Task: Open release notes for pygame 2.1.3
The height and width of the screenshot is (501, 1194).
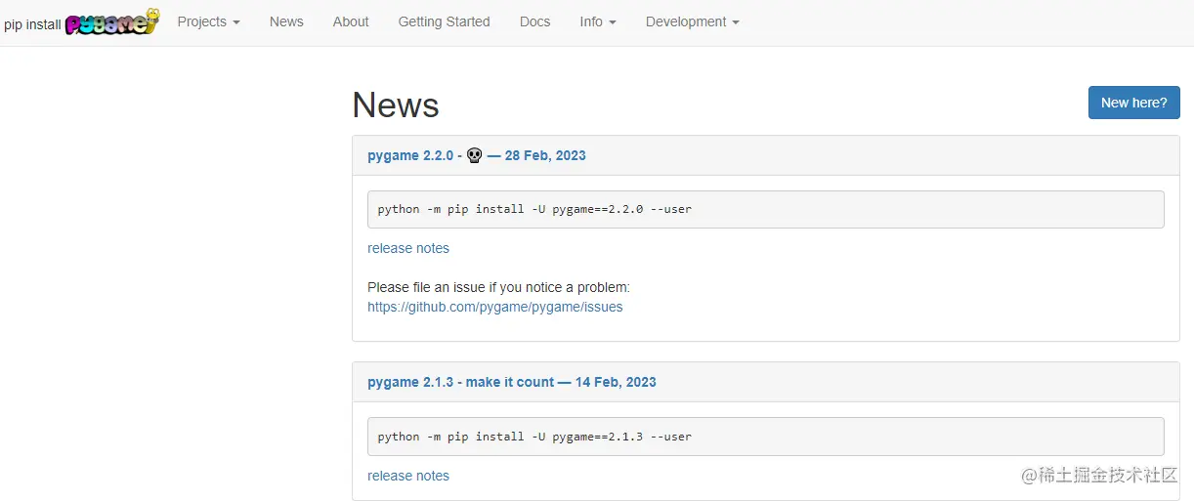Action: point(408,476)
